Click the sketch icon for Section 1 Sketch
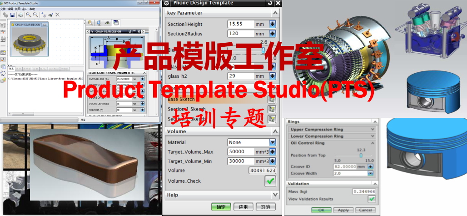The width and height of the screenshot is (467, 216). click(272, 109)
